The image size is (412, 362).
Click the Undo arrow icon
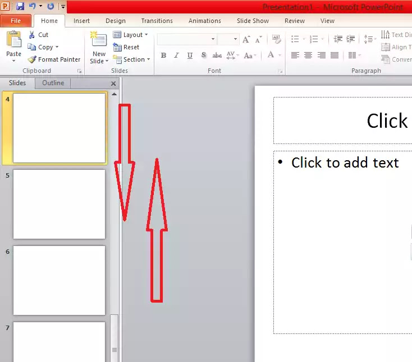point(33,6)
